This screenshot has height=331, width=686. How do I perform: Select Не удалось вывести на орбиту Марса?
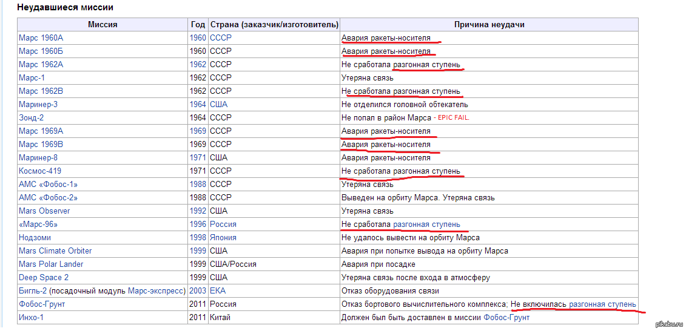point(411,238)
